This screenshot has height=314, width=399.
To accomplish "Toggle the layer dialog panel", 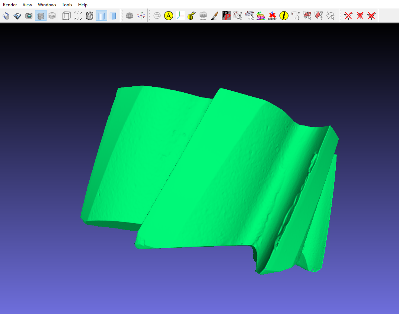I will [41, 16].
